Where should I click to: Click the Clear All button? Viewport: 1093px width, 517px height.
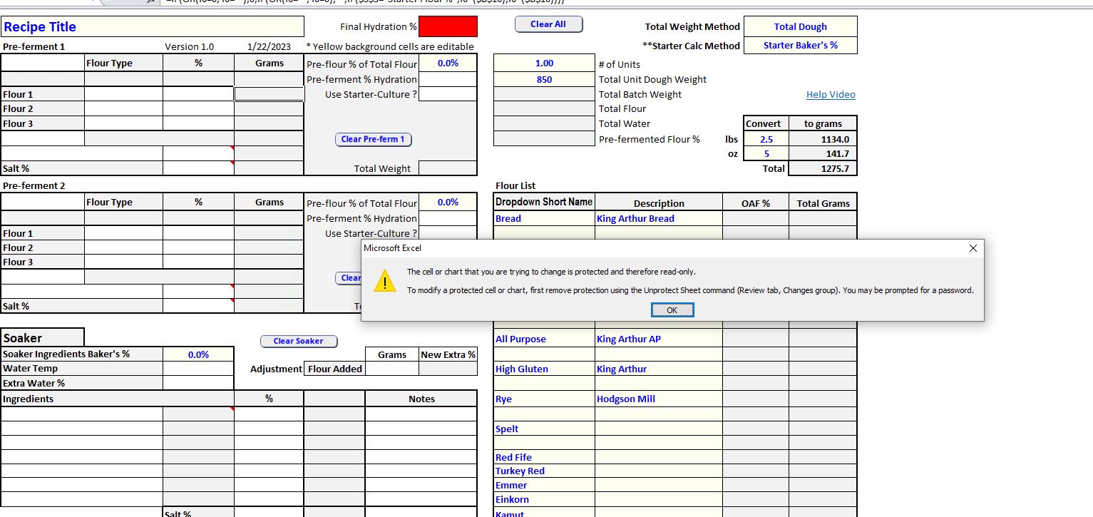coord(548,24)
